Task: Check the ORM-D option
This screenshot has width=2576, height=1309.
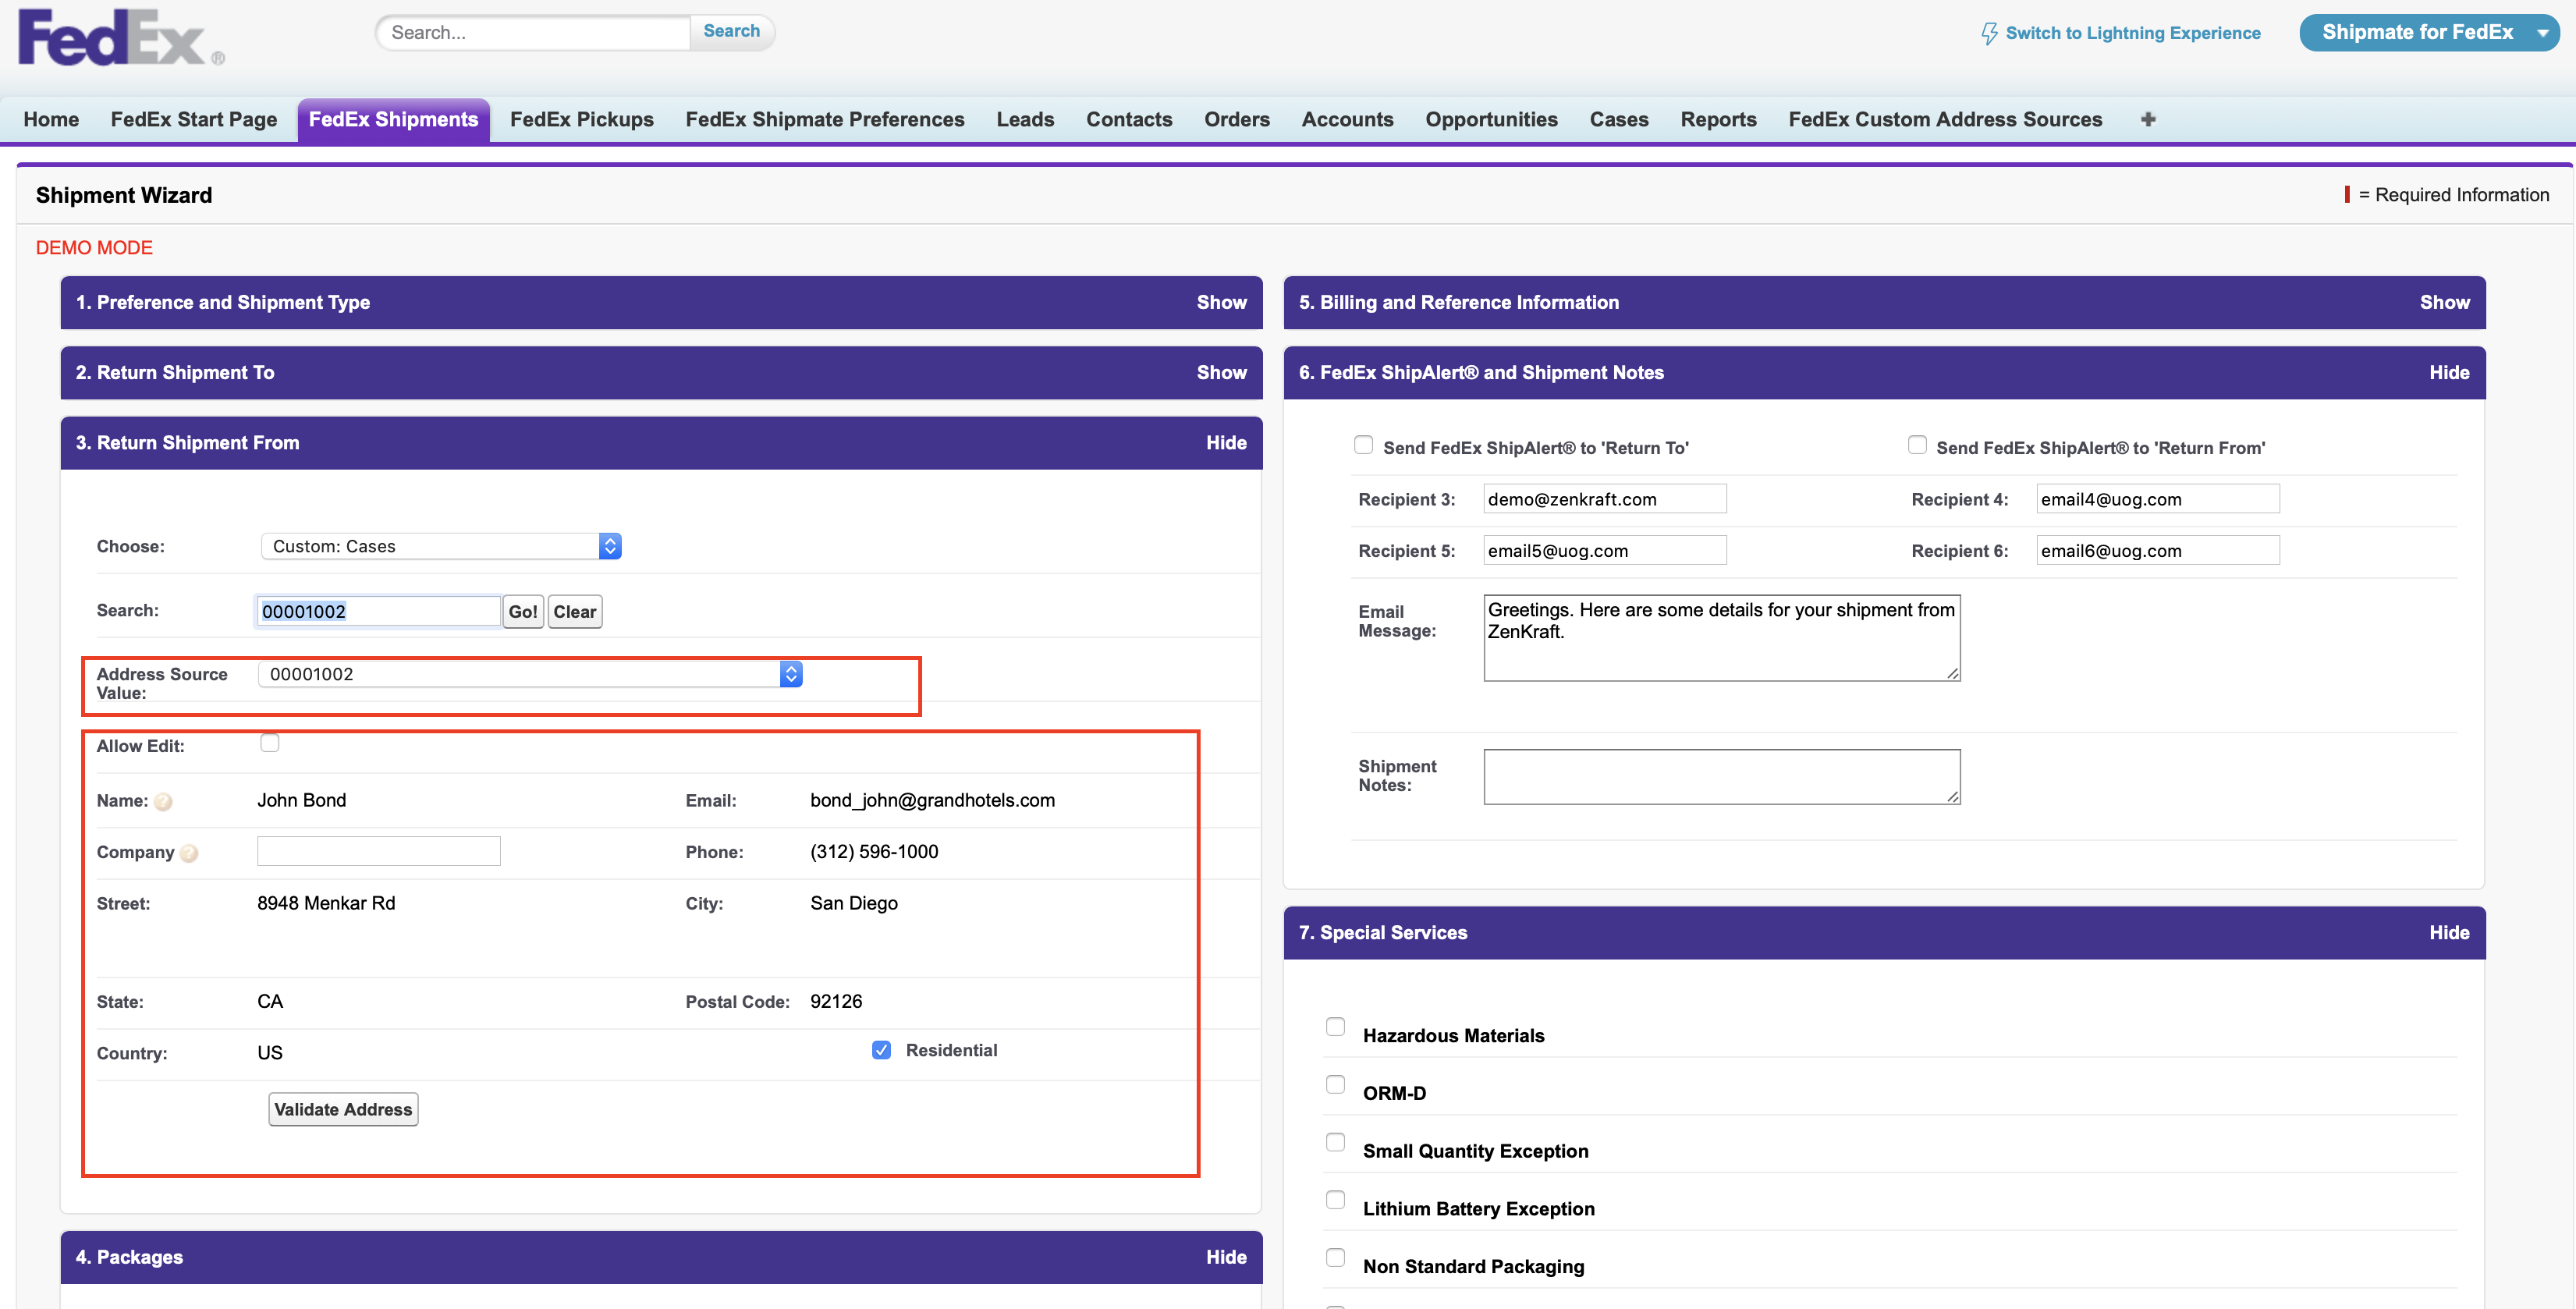Action: coord(1336,1085)
